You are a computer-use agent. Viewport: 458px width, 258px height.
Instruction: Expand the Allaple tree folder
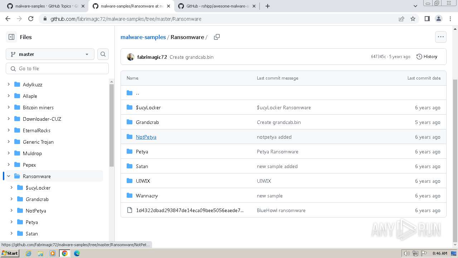tap(9, 96)
